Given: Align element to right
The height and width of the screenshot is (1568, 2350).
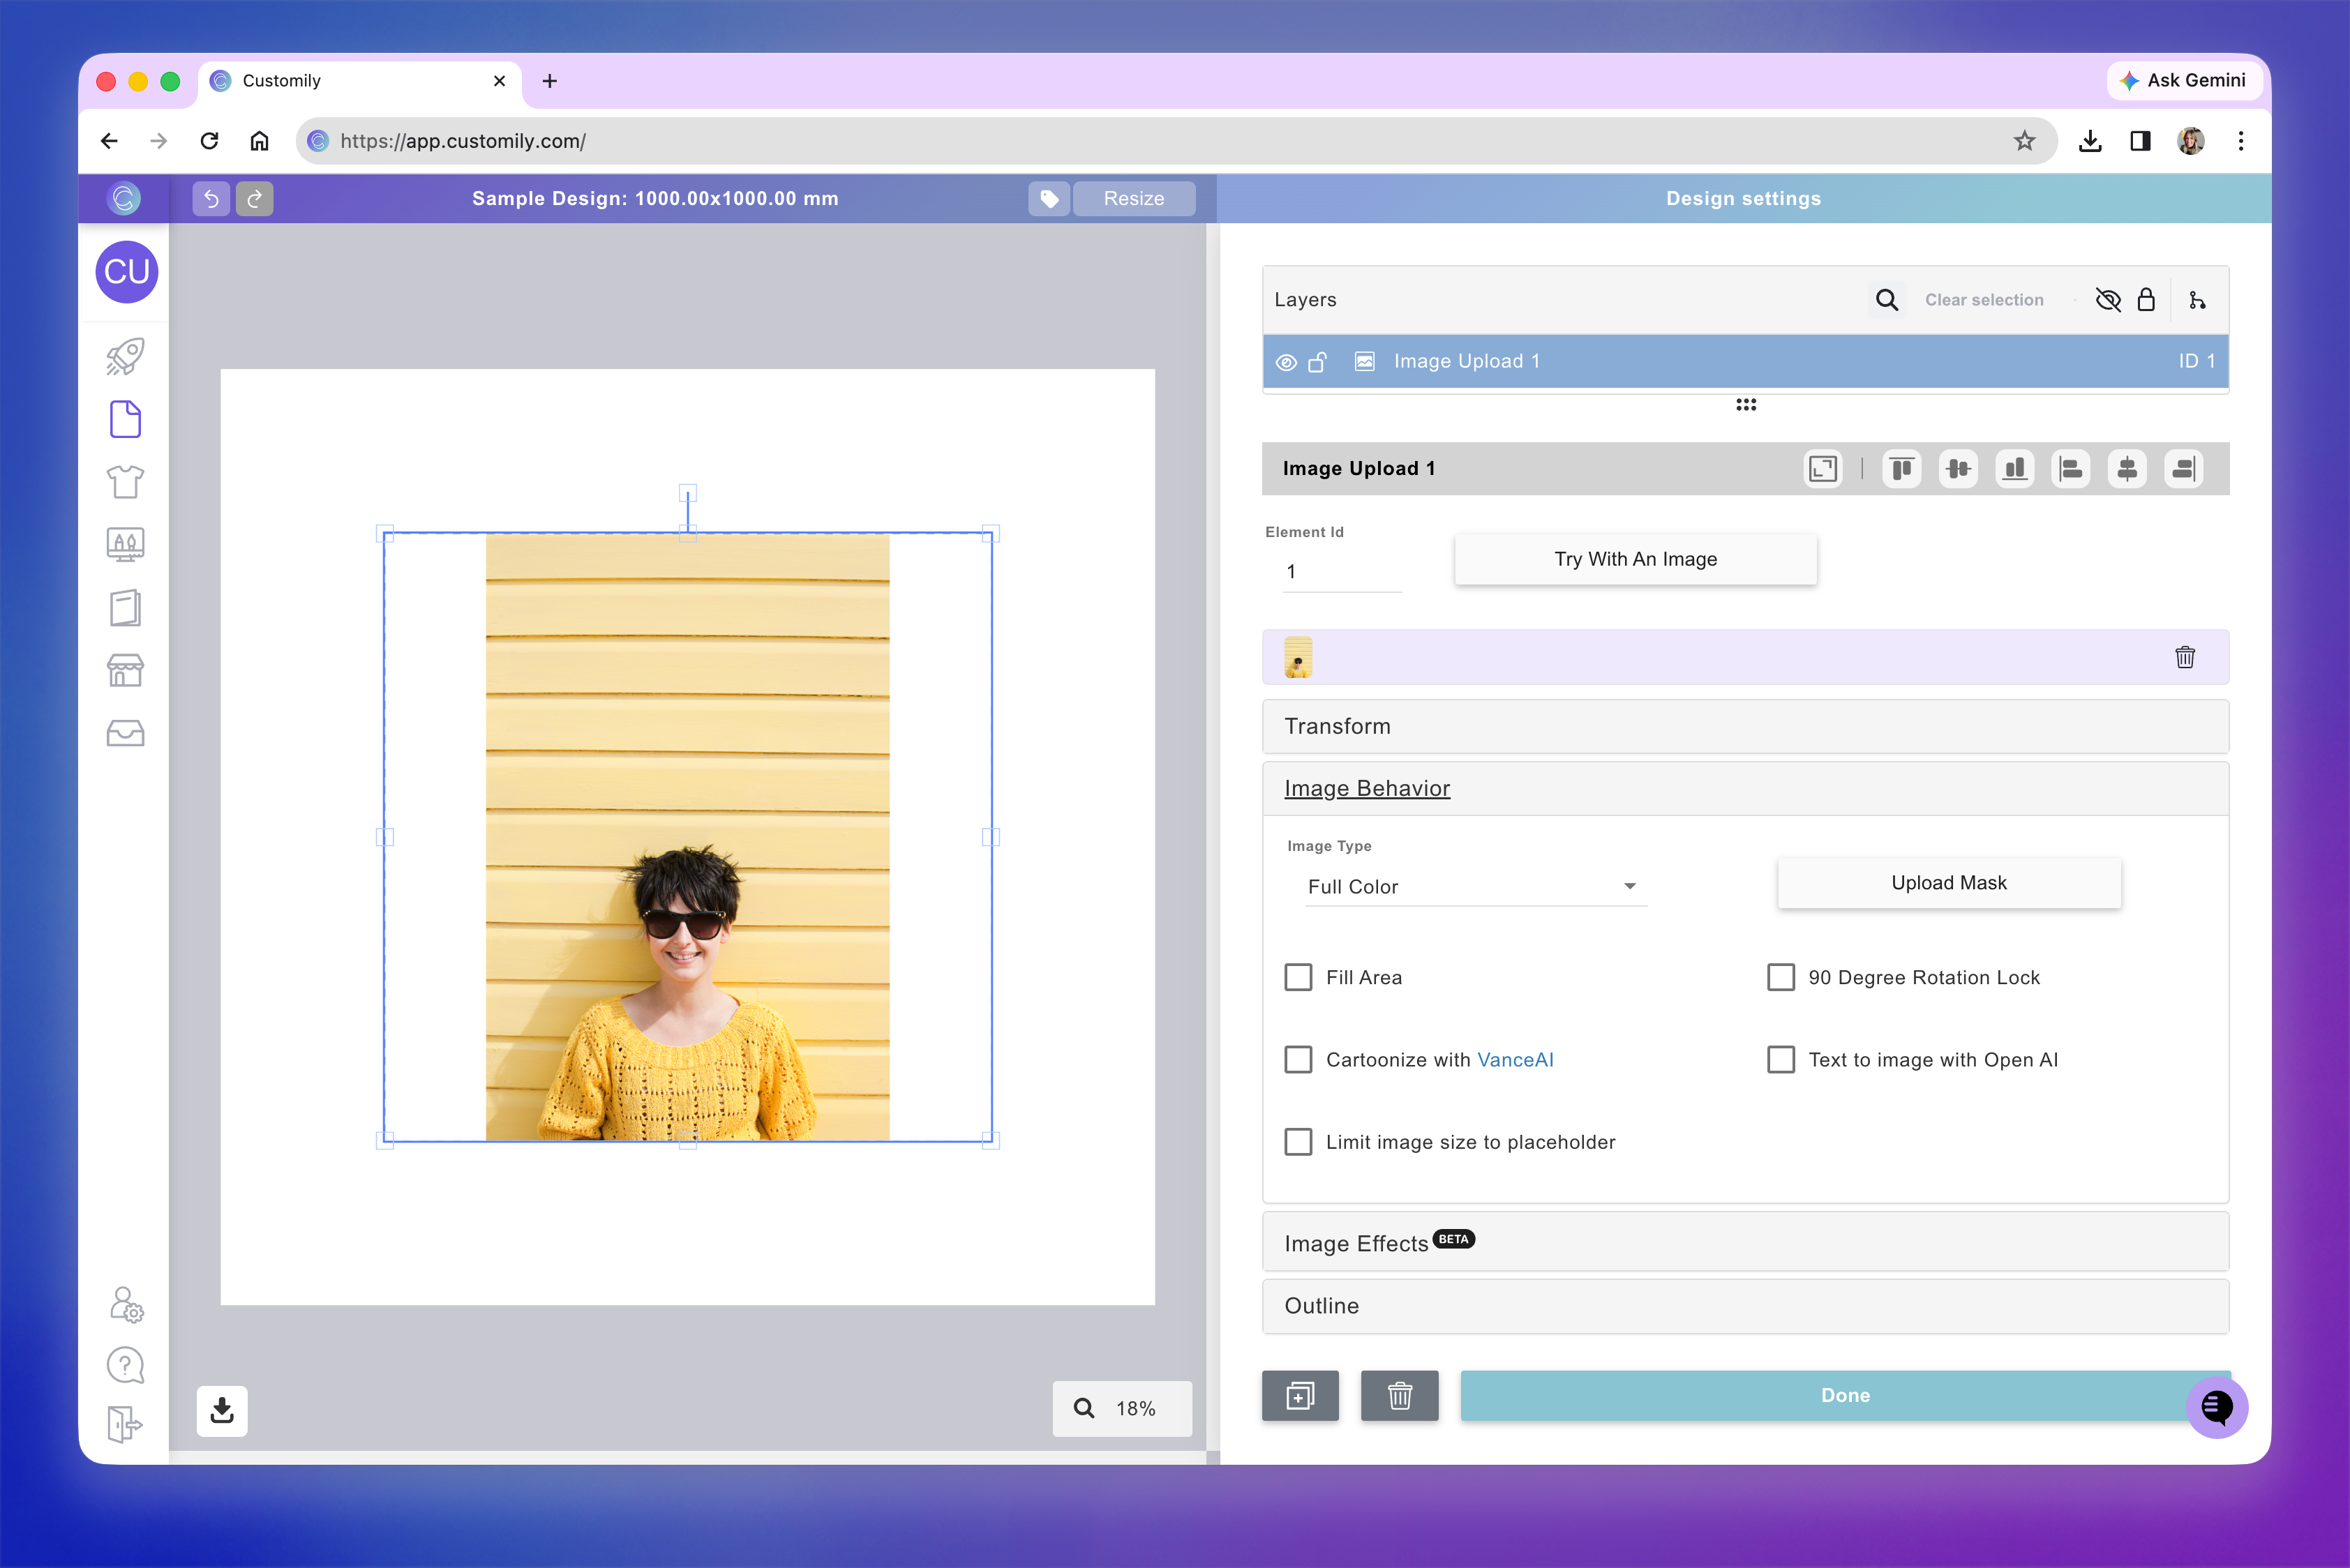Looking at the screenshot, I should 2184,468.
